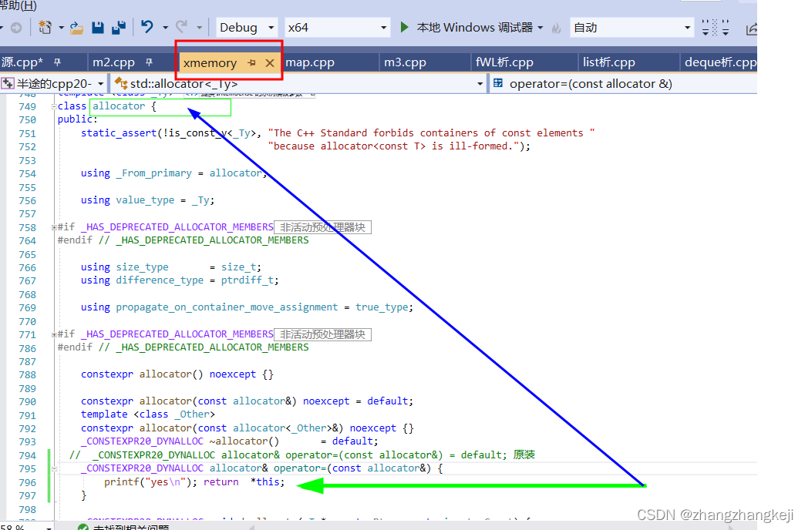
Task: Collapse the class allocator block at line 749
Action: tap(54, 107)
